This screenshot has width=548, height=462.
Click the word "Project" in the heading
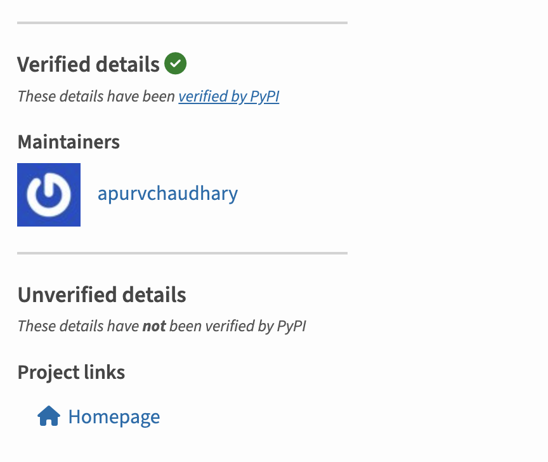tap(48, 372)
